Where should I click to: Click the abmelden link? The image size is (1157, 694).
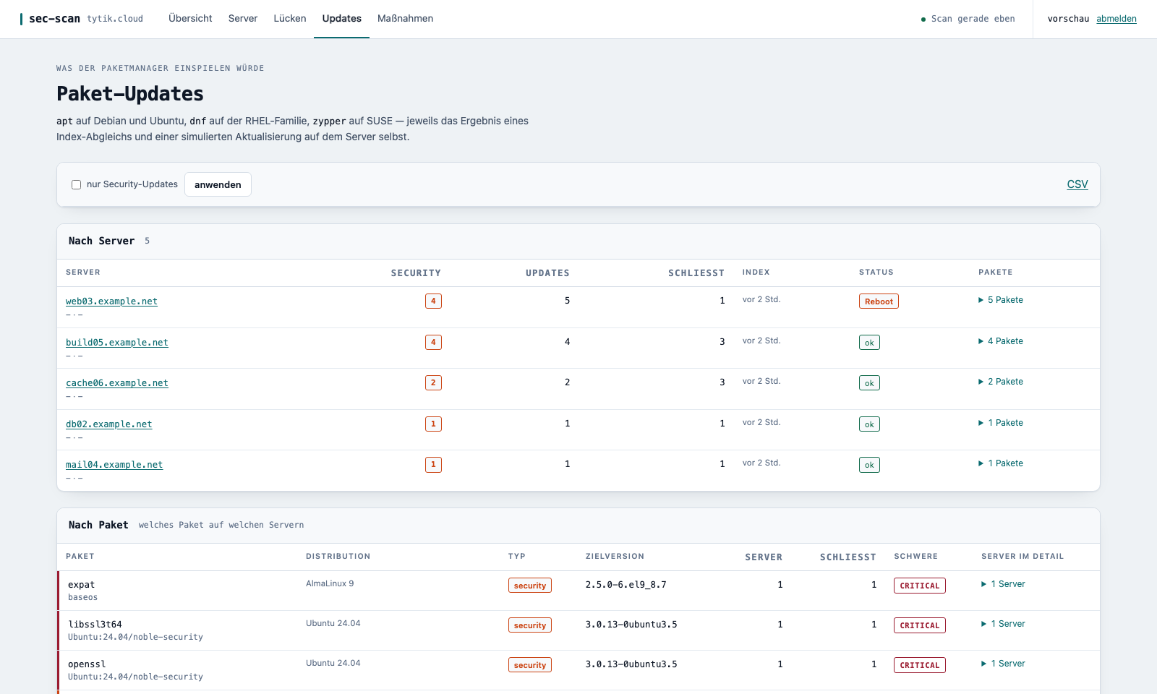(1117, 19)
